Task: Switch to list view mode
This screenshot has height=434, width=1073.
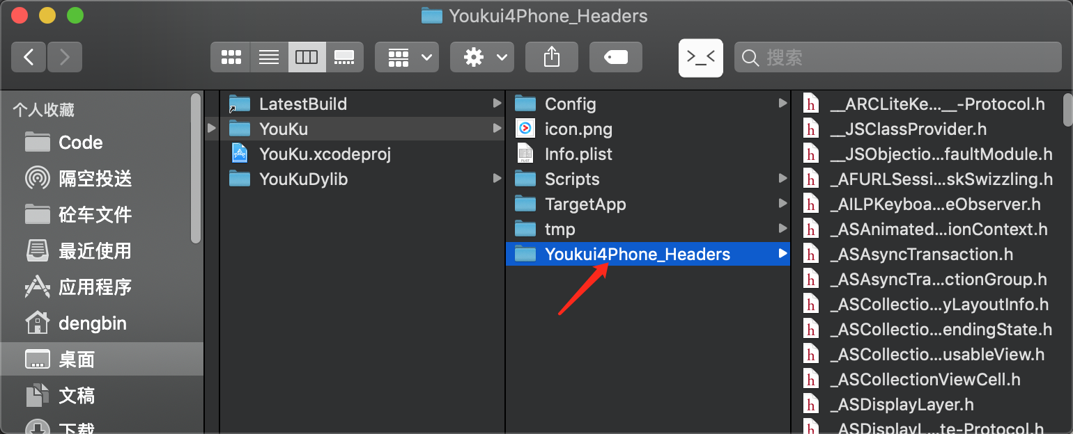Action: [x=269, y=57]
